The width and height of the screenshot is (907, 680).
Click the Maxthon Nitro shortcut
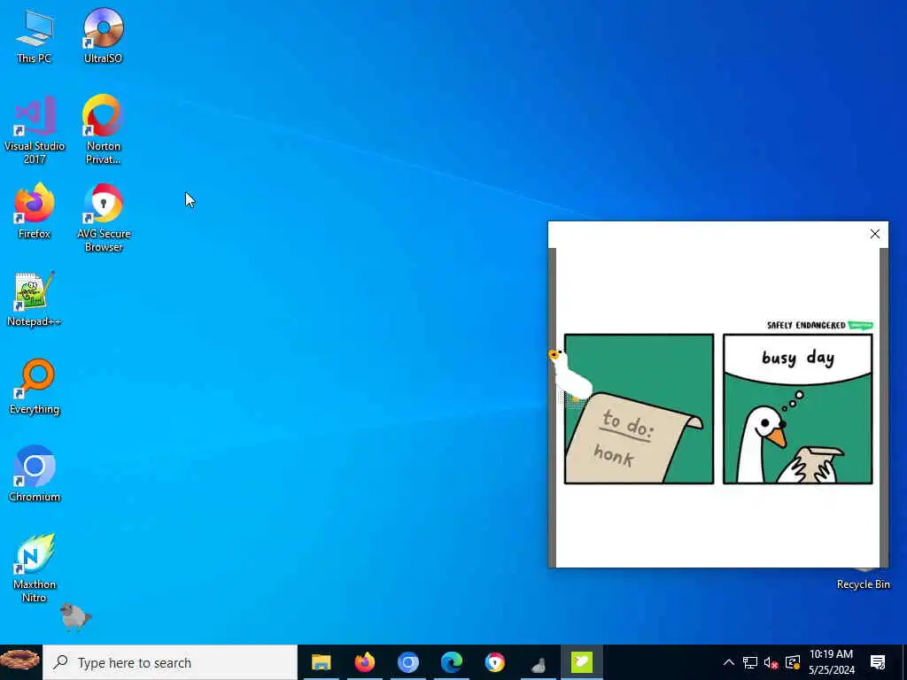[x=35, y=568]
